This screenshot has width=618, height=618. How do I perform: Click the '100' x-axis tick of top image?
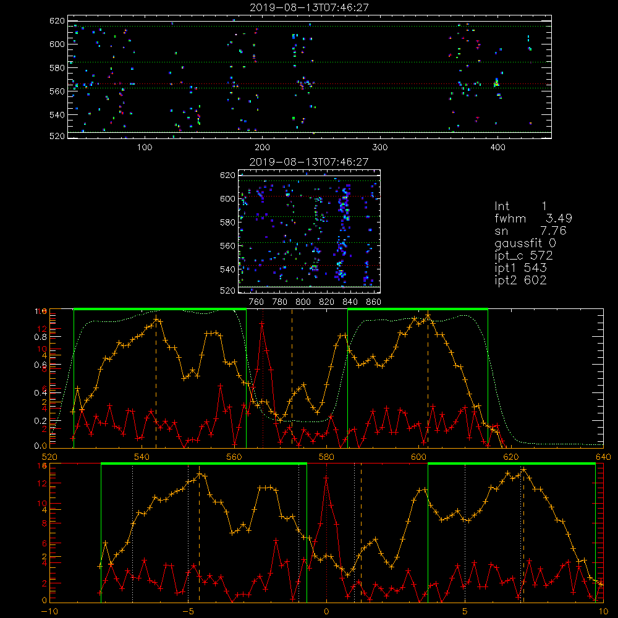click(x=145, y=148)
